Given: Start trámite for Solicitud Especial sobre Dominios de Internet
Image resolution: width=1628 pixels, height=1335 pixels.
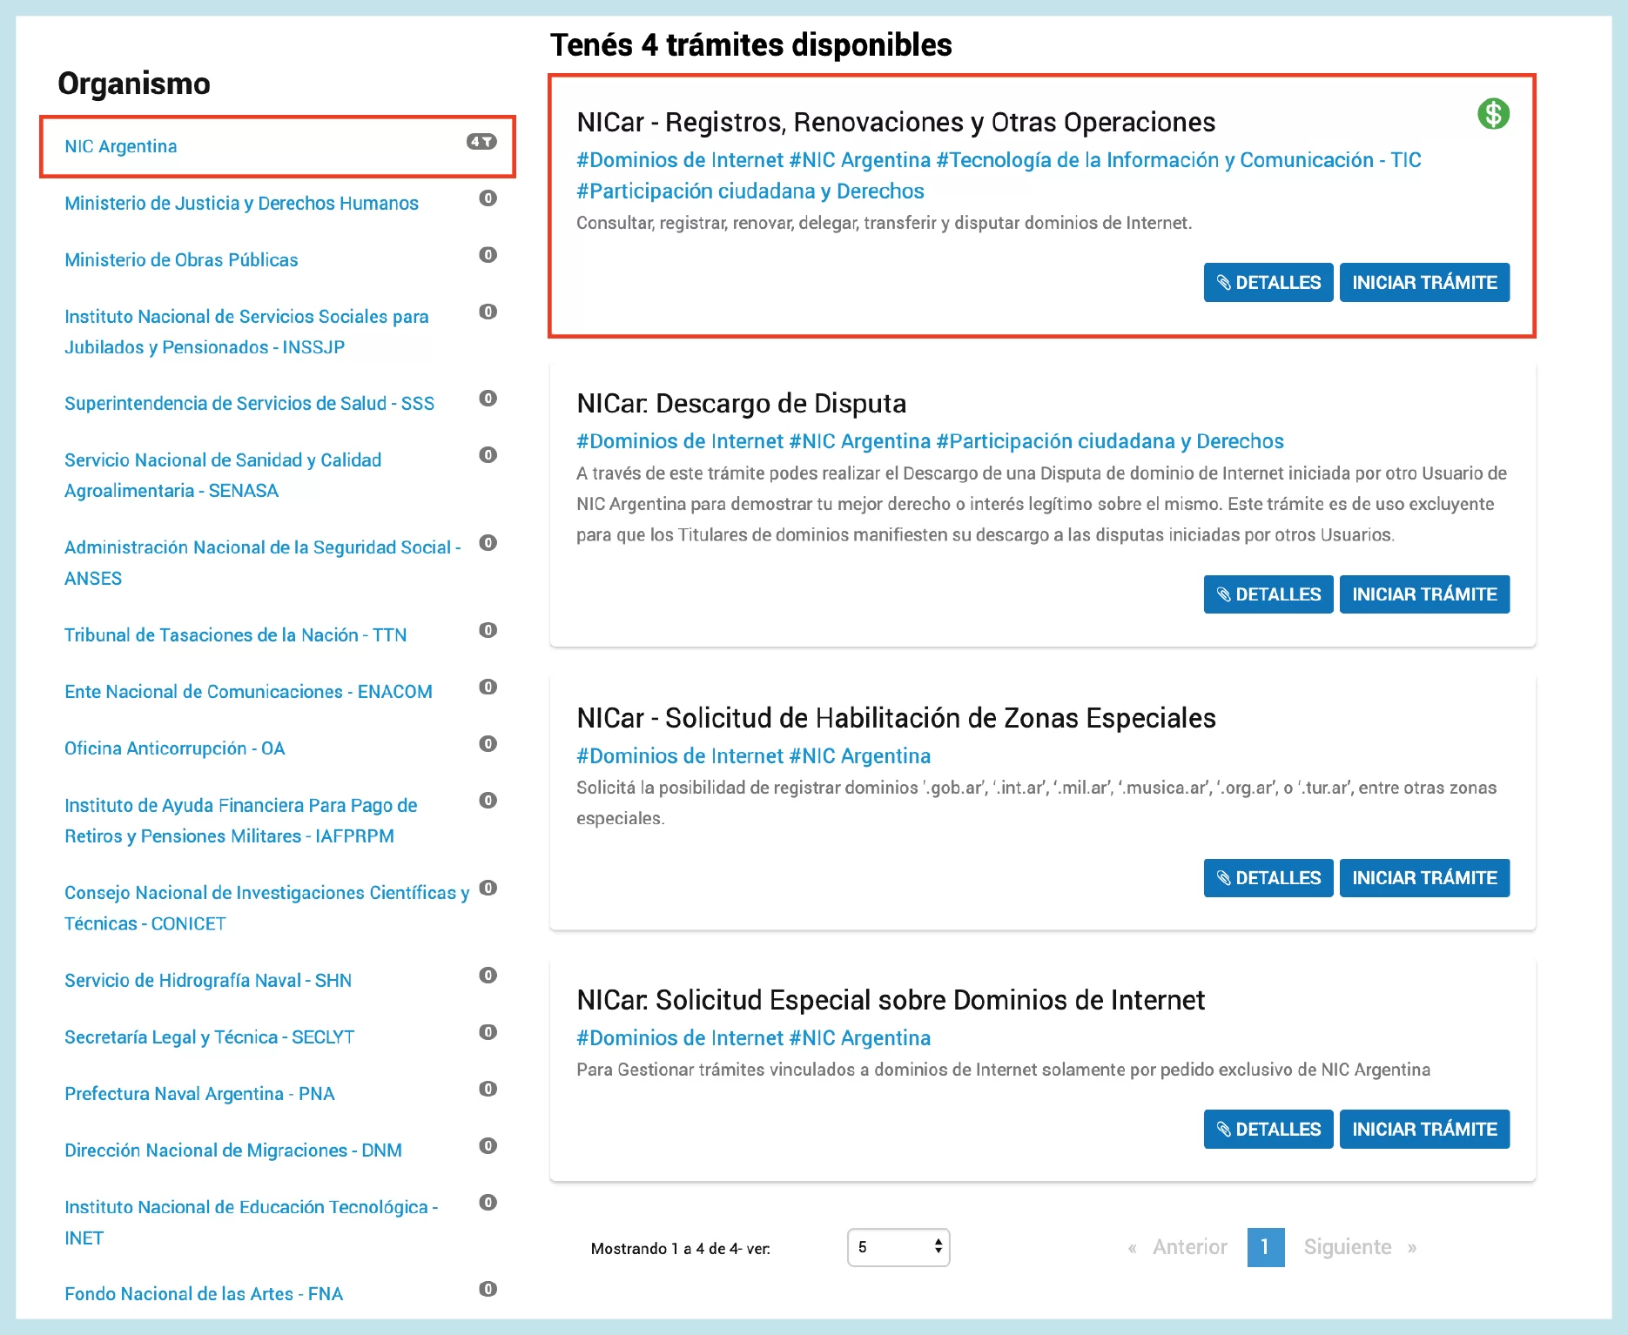Looking at the screenshot, I should point(1424,1130).
